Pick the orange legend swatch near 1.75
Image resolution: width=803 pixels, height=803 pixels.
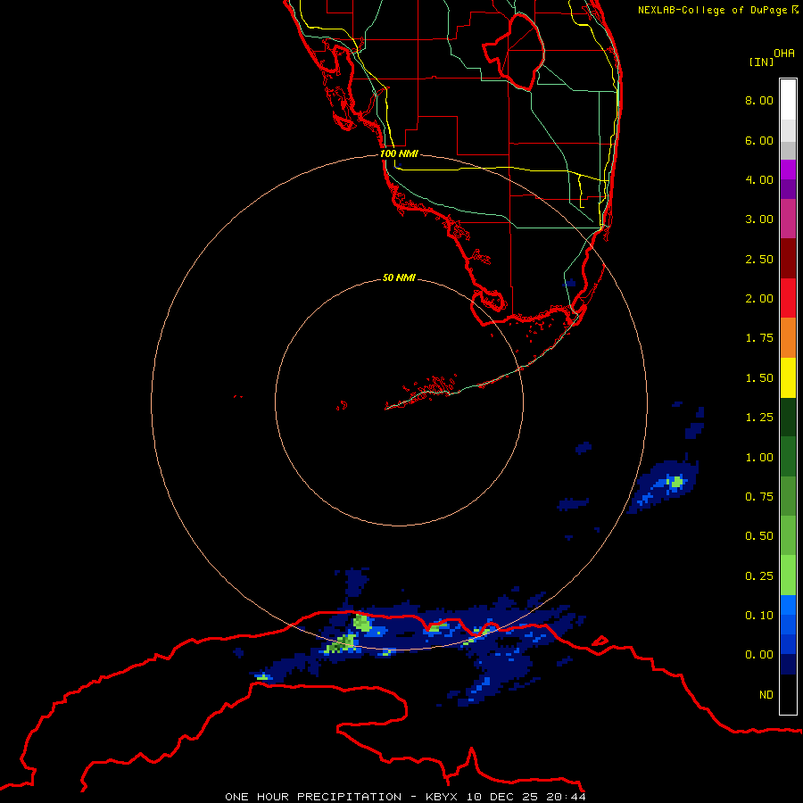tap(788, 338)
